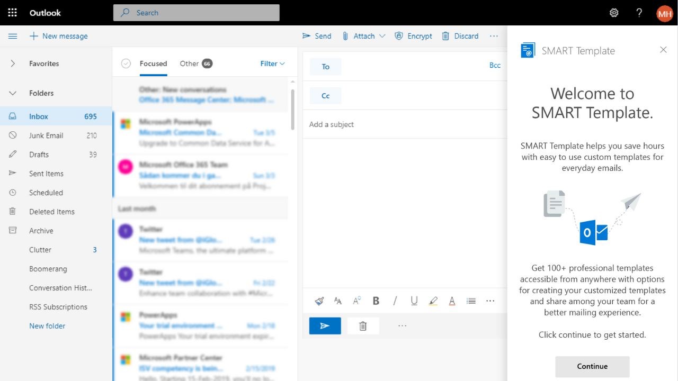Click the Outlook app title
This screenshot has width=678, height=381.
[45, 13]
